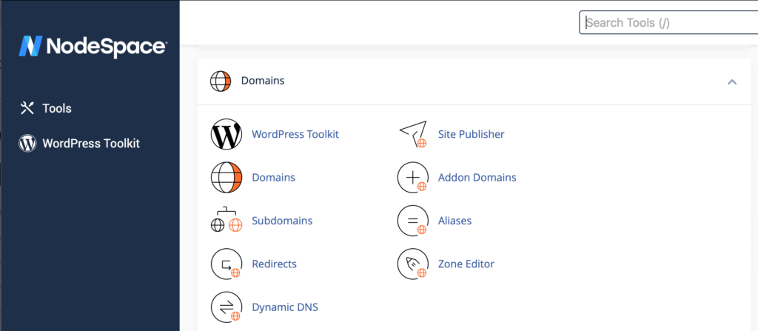Focus the Search Tools input field
This screenshot has width=758, height=331.
point(668,23)
